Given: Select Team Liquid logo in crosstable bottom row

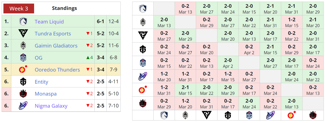Looking at the screenshot, I should [x=164, y=115].
